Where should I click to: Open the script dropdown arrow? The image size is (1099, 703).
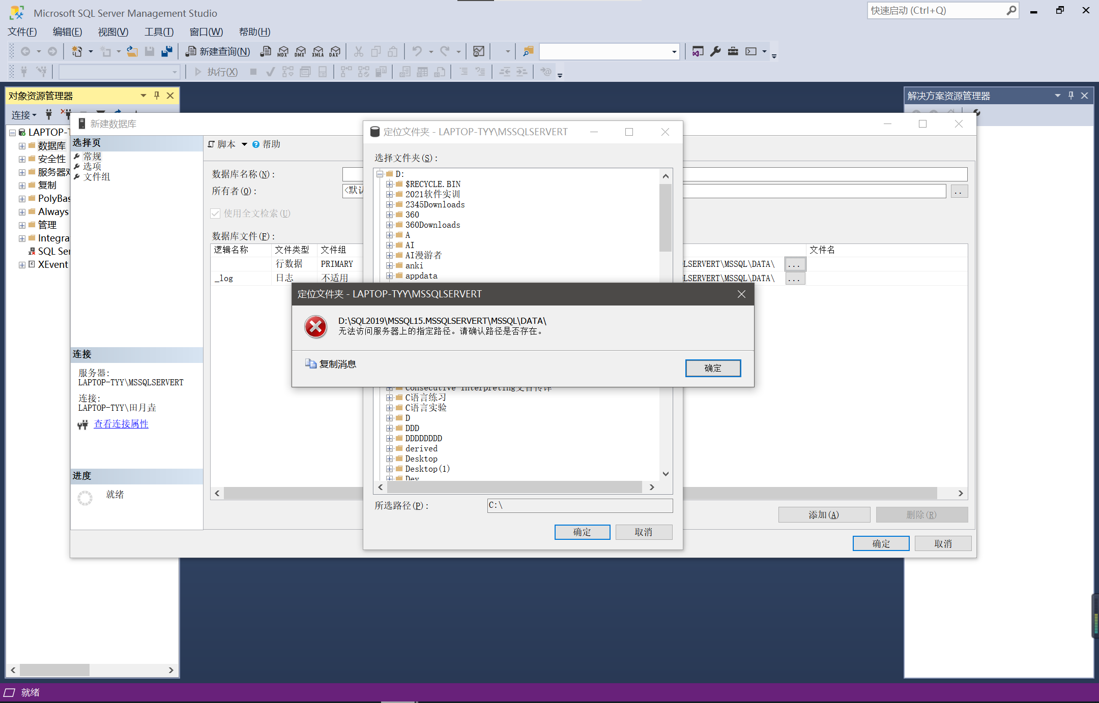tap(244, 144)
